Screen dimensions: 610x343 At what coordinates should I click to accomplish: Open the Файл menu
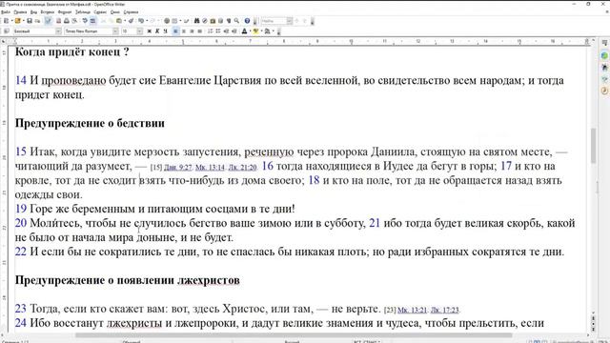pyautogui.click(x=5, y=12)
